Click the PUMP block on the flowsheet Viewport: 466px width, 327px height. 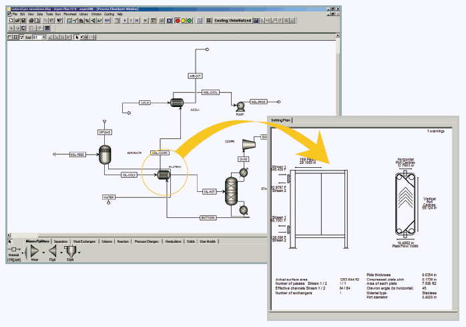[237, 104]
